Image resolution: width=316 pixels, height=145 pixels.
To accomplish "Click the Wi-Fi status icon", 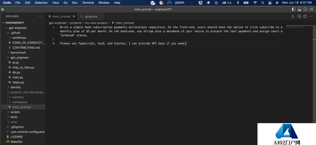I will pyautogui.click(x=255, y=3).
